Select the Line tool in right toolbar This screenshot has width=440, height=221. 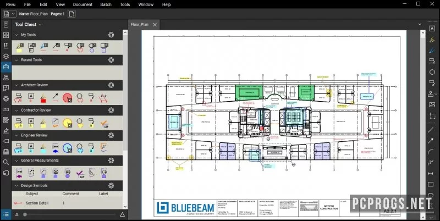(431, 130)
